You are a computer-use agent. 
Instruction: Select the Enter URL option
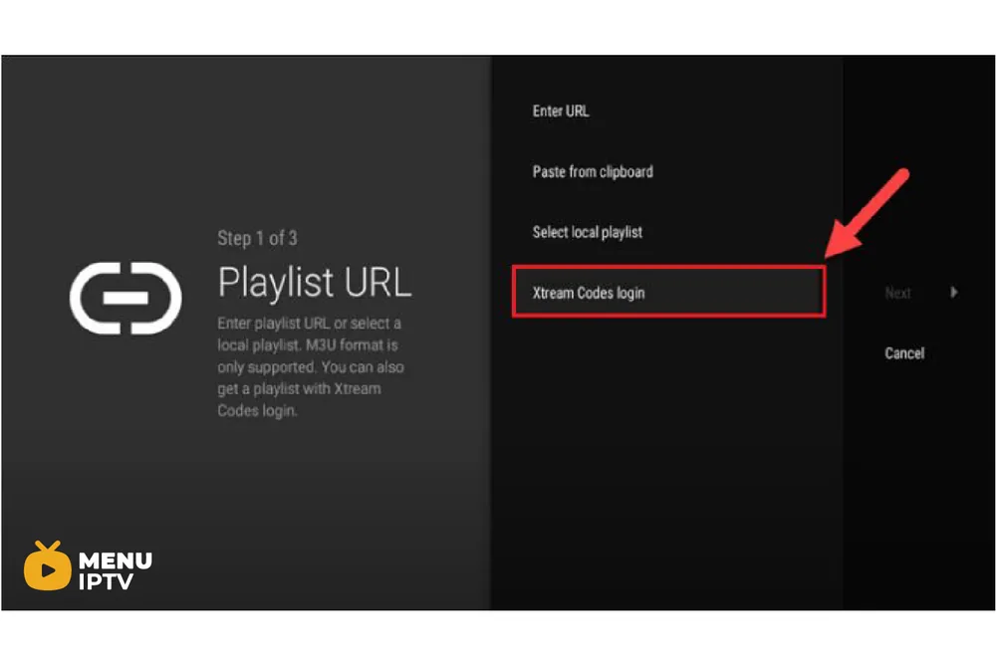560,111
